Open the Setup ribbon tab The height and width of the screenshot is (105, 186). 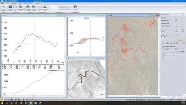30,3
